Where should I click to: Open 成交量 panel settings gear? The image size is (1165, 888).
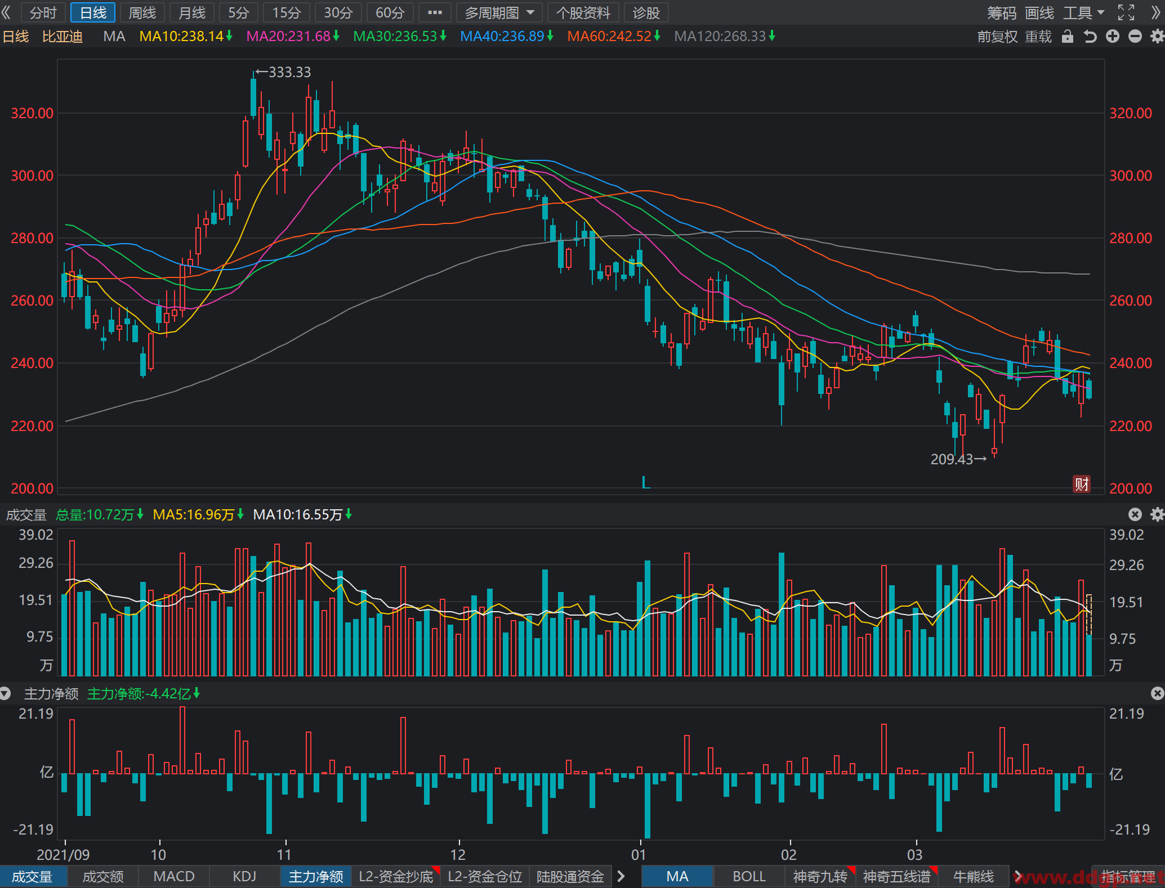1157,514
